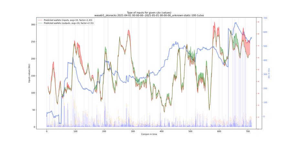Click blue right-axis tick label '300'
The height and width of the screenshot is (145, 291).
pos(265,74)
